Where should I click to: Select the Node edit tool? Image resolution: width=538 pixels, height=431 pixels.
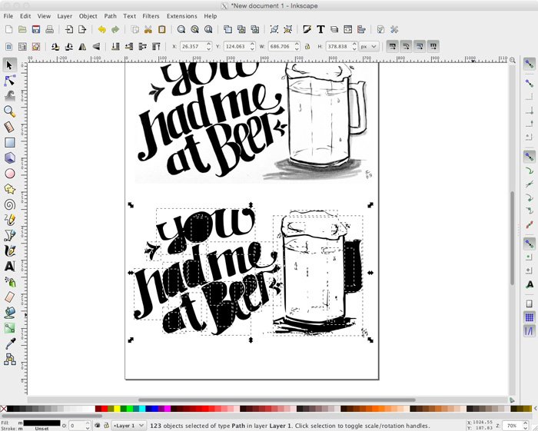tap(9, 81)
